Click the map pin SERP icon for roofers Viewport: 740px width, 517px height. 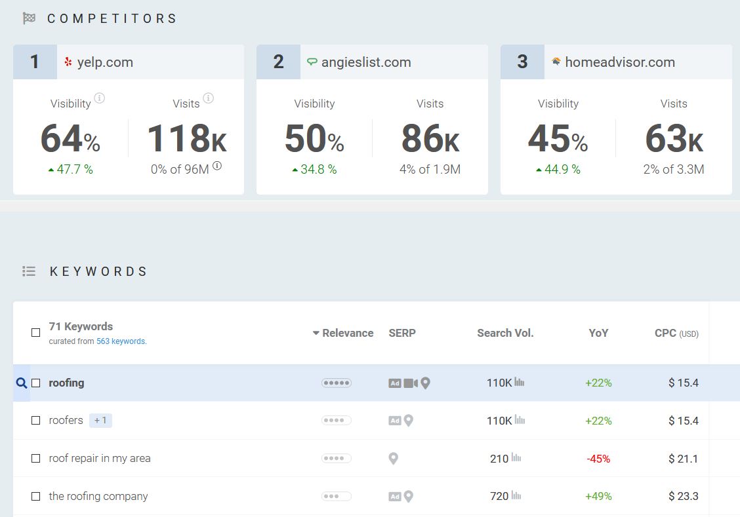pyautogui.click(x=409, y=421)
